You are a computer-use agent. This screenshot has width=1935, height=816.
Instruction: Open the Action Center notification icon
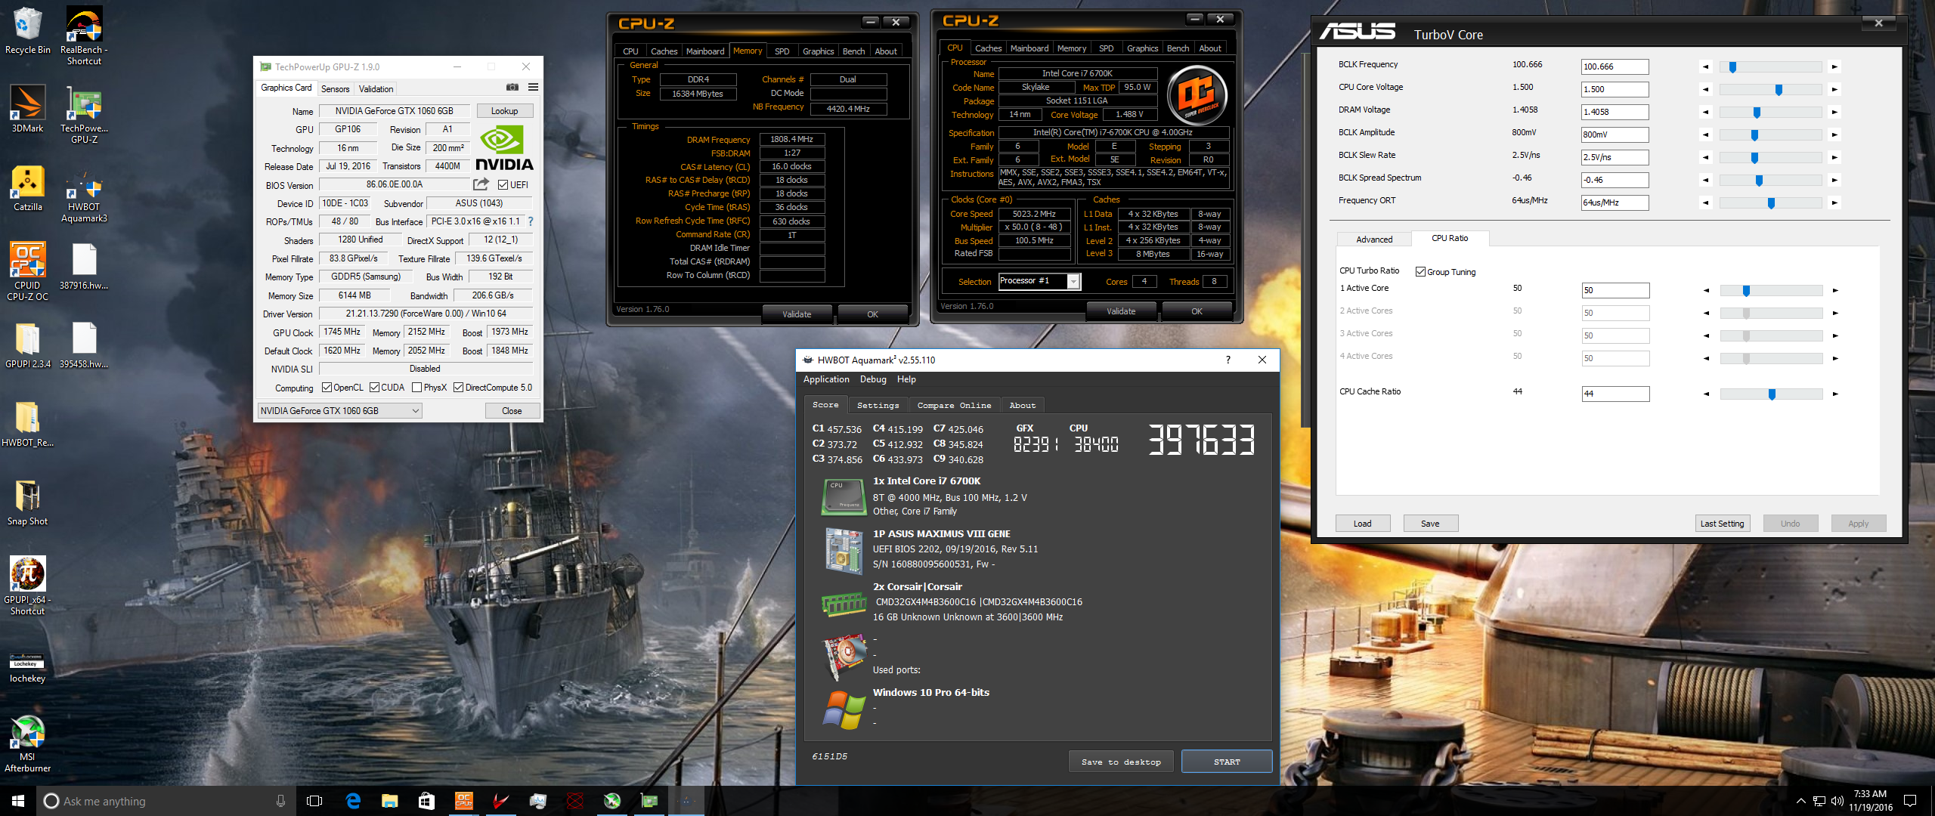point(1910,801)
